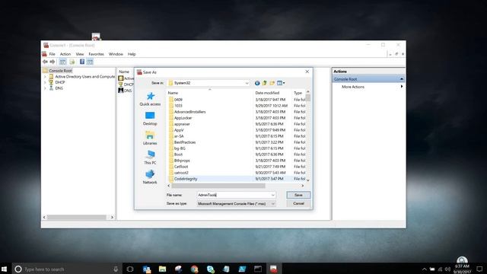Select the CodeIntegrity folder
Viewport: 487px width, 274px height.
(x=186, y=179)
